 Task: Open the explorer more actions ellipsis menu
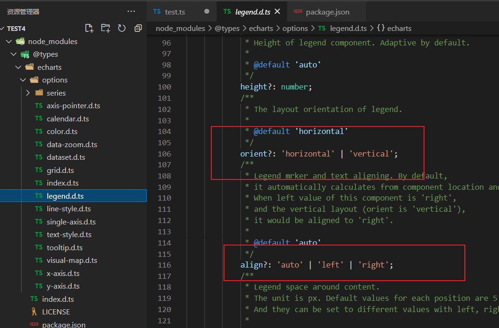131,11
